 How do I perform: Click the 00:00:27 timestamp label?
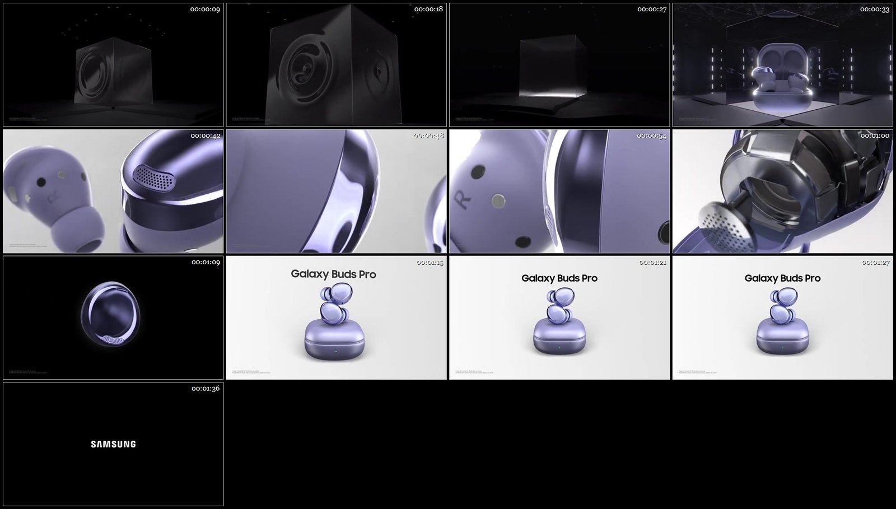[x=652, y=10]
